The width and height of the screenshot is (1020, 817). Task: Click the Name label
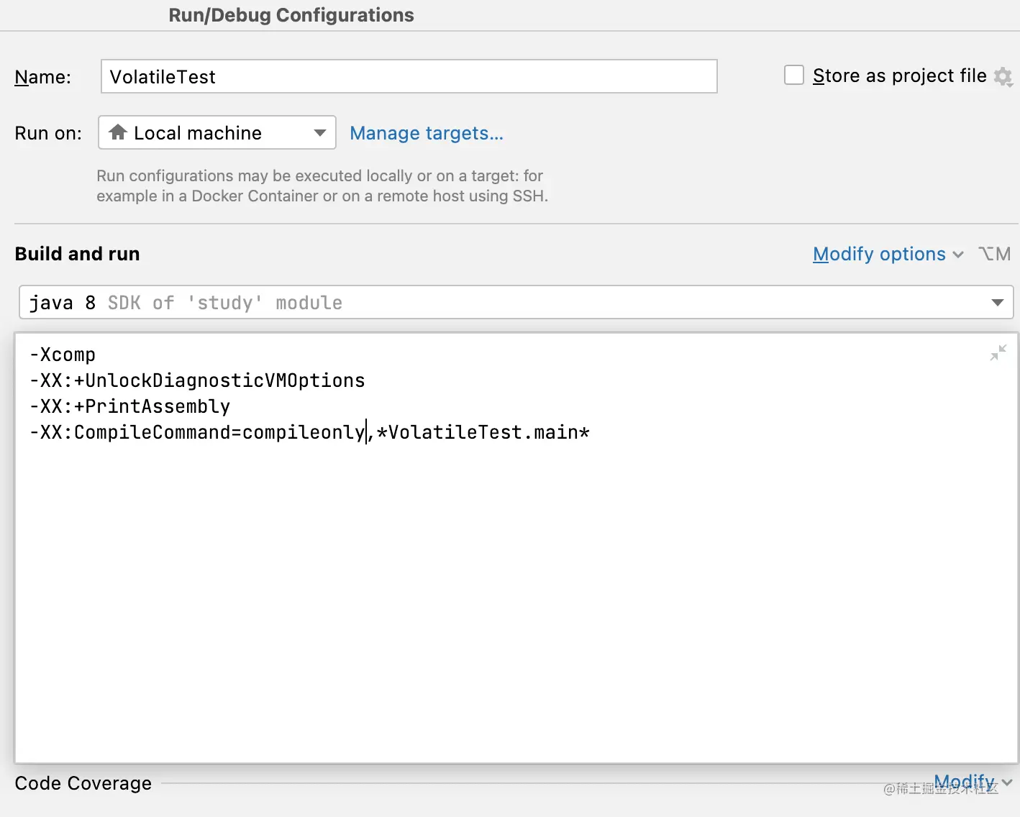point(43,77)
